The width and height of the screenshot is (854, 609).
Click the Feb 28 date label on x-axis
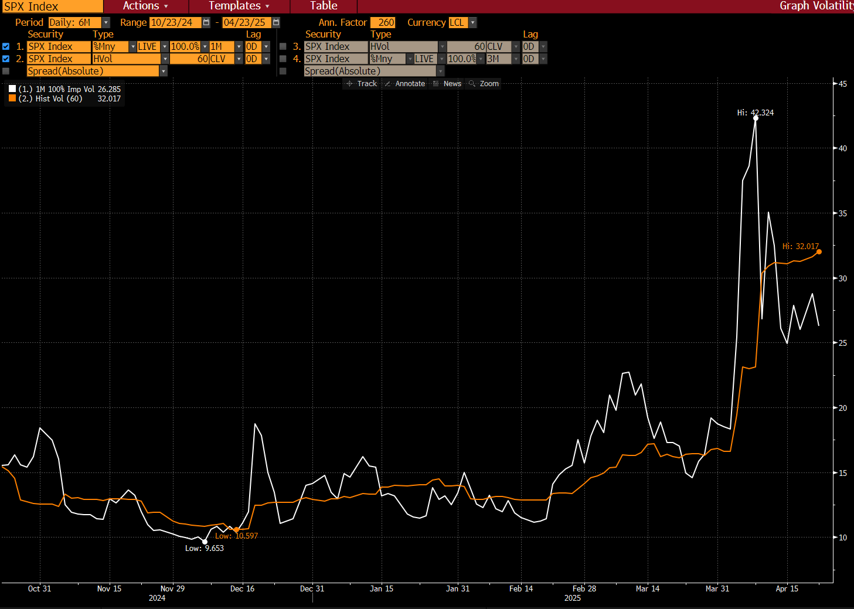point(584,588)
